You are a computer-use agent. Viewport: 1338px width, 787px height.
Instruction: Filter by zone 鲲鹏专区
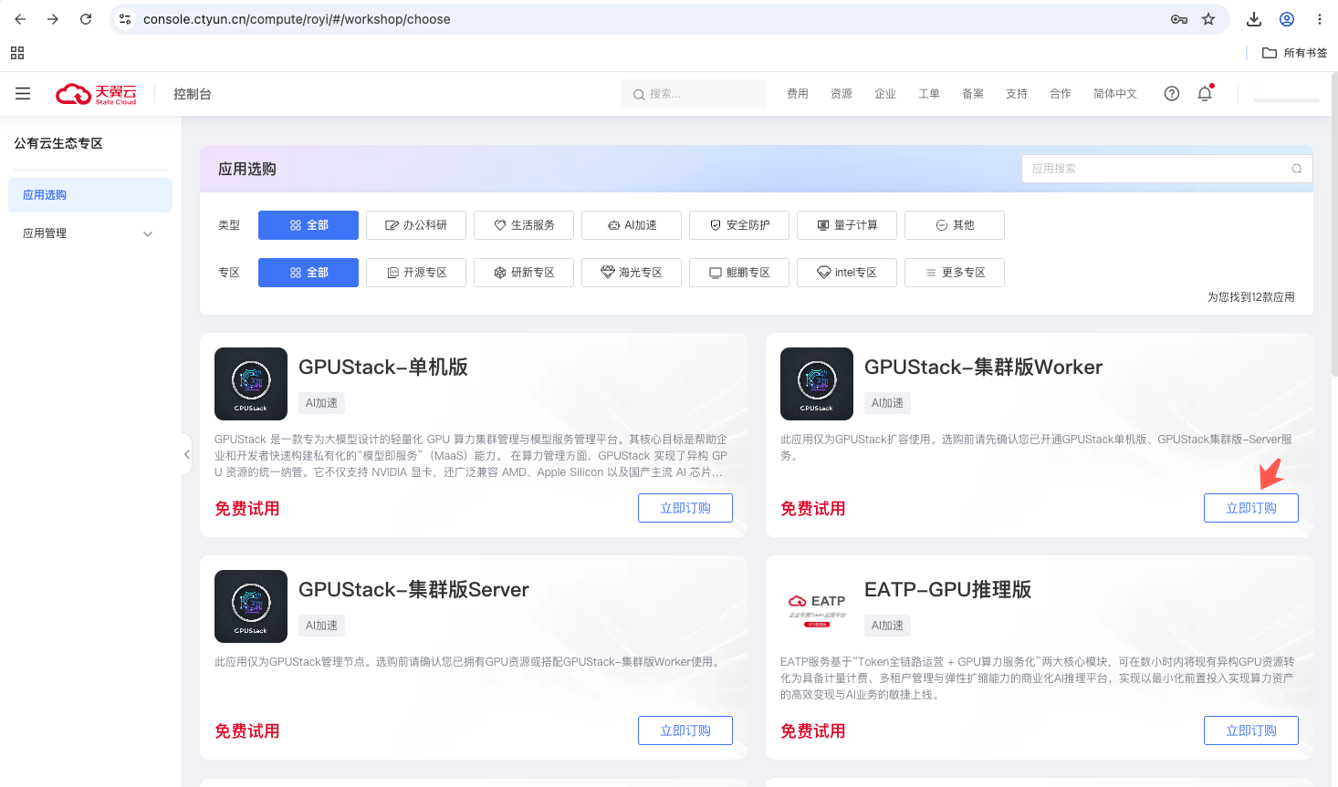(x=739, y=273)
